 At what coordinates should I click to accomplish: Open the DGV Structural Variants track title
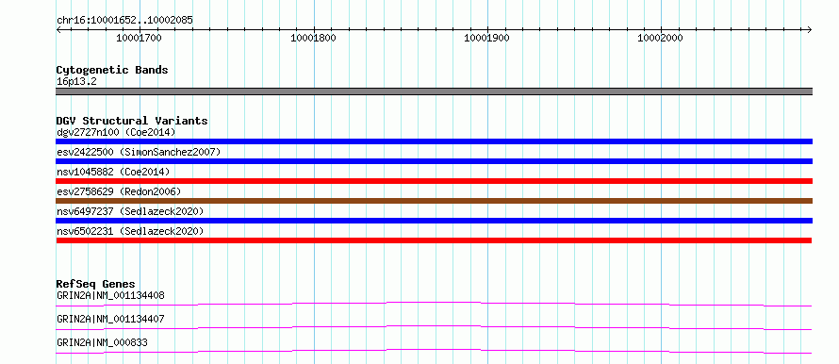click(132, 121)
